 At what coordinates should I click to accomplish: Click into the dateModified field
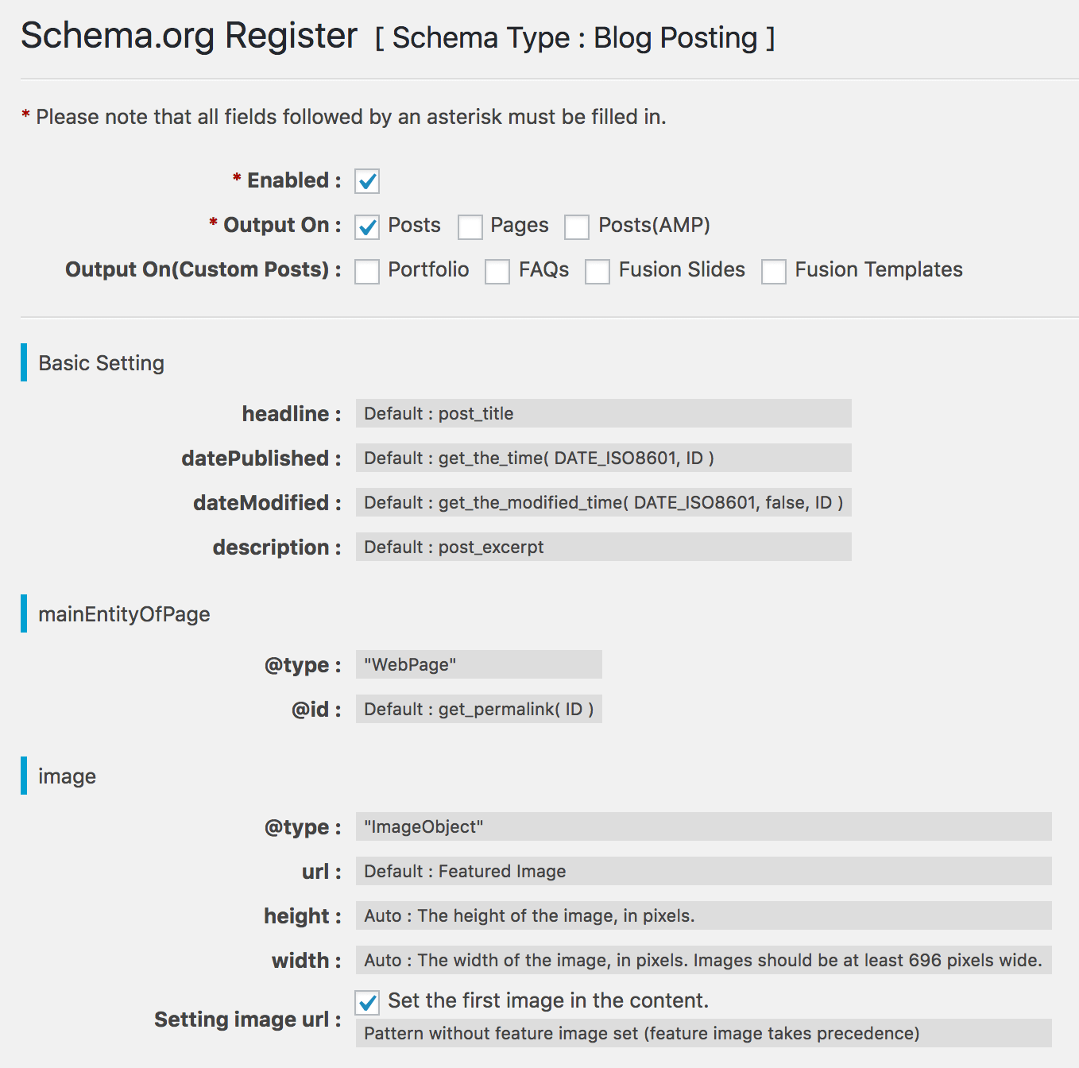(x=603, y=502)
